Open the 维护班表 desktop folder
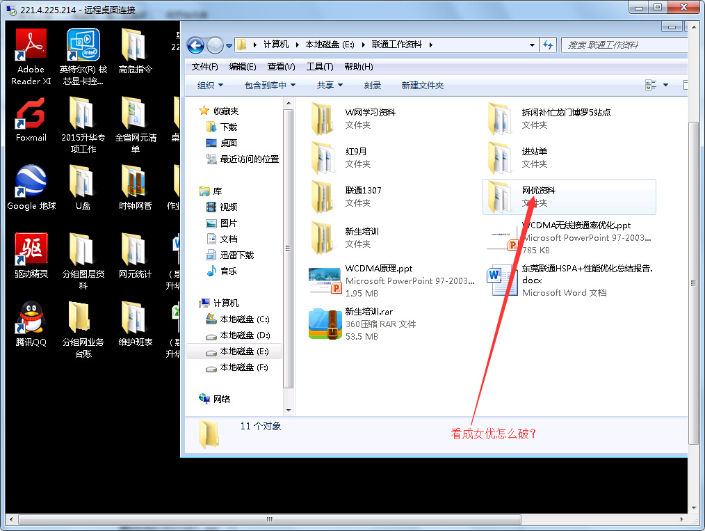 (135, 324)
